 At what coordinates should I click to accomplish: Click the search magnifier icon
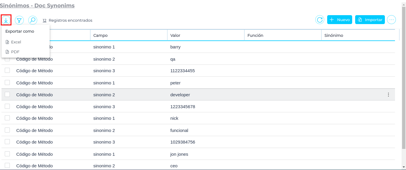pyautogui.click(x=33, y=20)
